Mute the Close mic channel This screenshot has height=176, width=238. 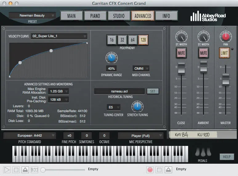click(x=181, y=53)
